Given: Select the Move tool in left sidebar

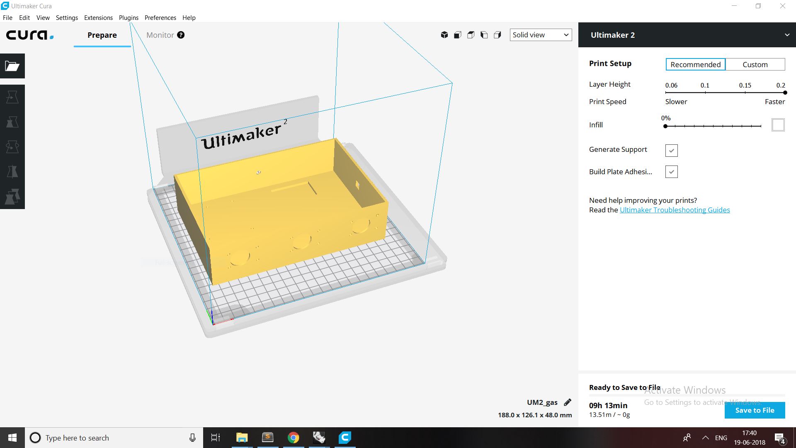Looking at the screenshot, I should (12, 97).
